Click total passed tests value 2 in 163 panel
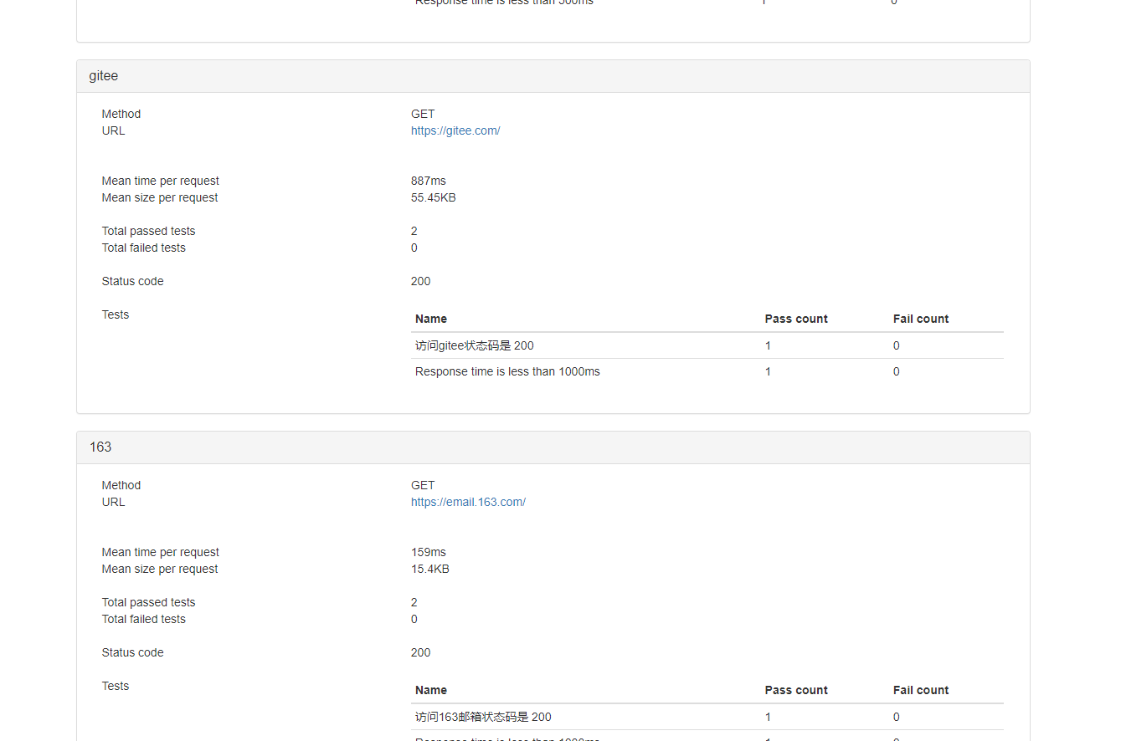 [414, 602]
